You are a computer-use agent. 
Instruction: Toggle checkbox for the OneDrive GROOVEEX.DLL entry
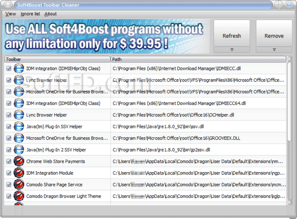(9, 138)
